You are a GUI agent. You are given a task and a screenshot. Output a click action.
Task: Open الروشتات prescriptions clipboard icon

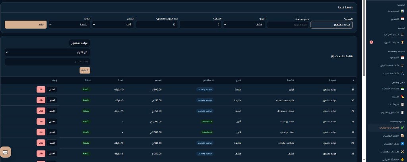point(402,104)
